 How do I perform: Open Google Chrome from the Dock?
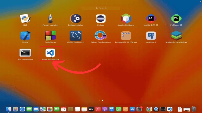(149, 109)
